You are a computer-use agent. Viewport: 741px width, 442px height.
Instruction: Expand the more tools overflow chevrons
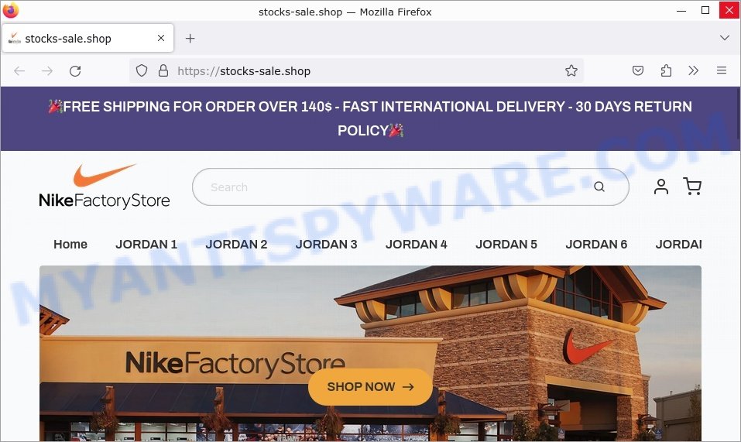(693, 71)
